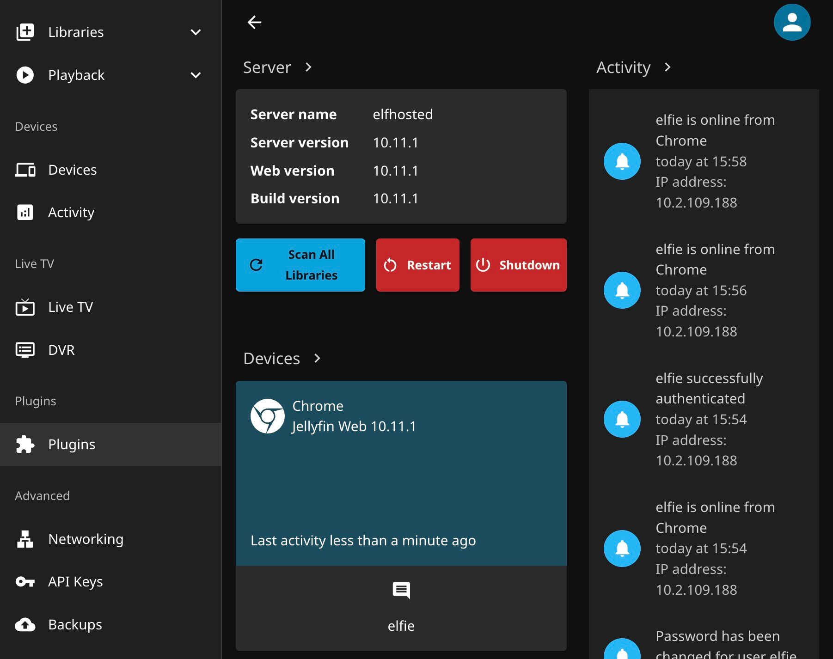Click the Libraries sidebar icon

point(25,32)
